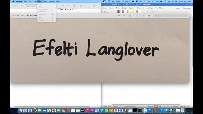Select the red pen swatch in Word

[x=123, y=12]
